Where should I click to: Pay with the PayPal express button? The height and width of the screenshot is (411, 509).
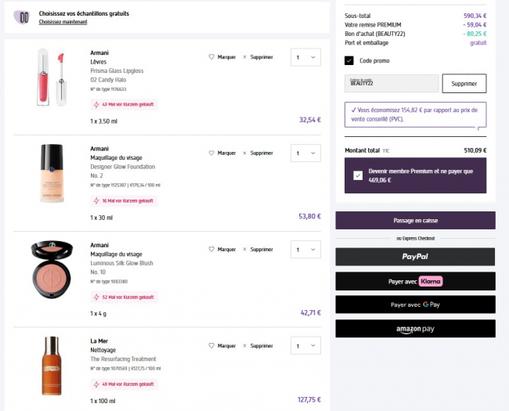tap(415, 256)
